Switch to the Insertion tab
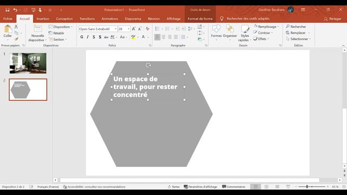347x195 pixels. pos(43,19)
